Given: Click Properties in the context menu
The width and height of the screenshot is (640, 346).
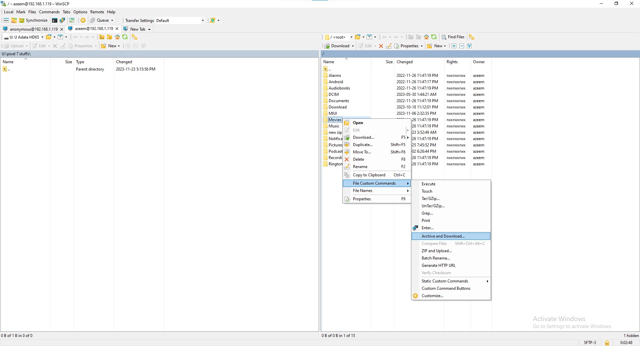Looking at the screenshot, I should [x=362, y=199].
